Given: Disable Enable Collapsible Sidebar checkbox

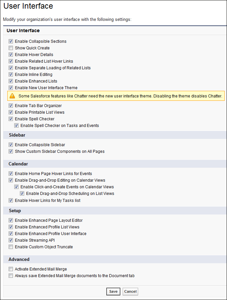Looking at the screenshot, I should tap(11, 145).
